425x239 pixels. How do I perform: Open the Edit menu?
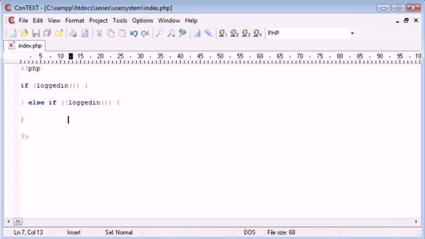click(38, 21)
